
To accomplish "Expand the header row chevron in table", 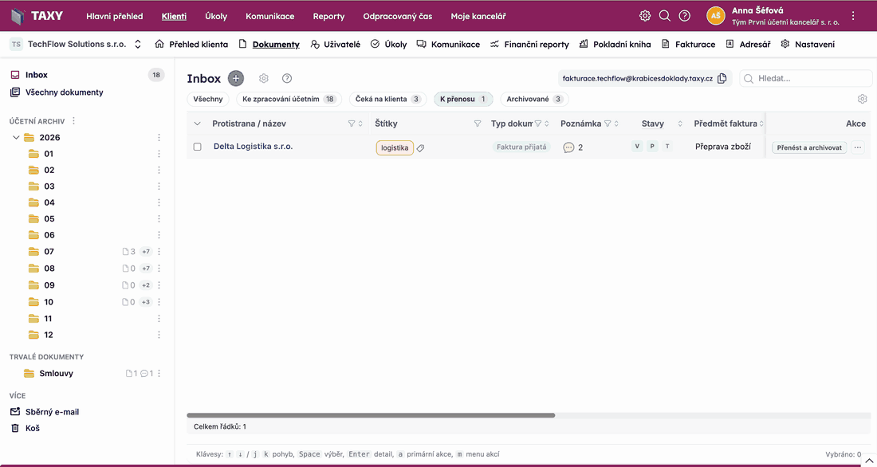I will coord(197,124).
